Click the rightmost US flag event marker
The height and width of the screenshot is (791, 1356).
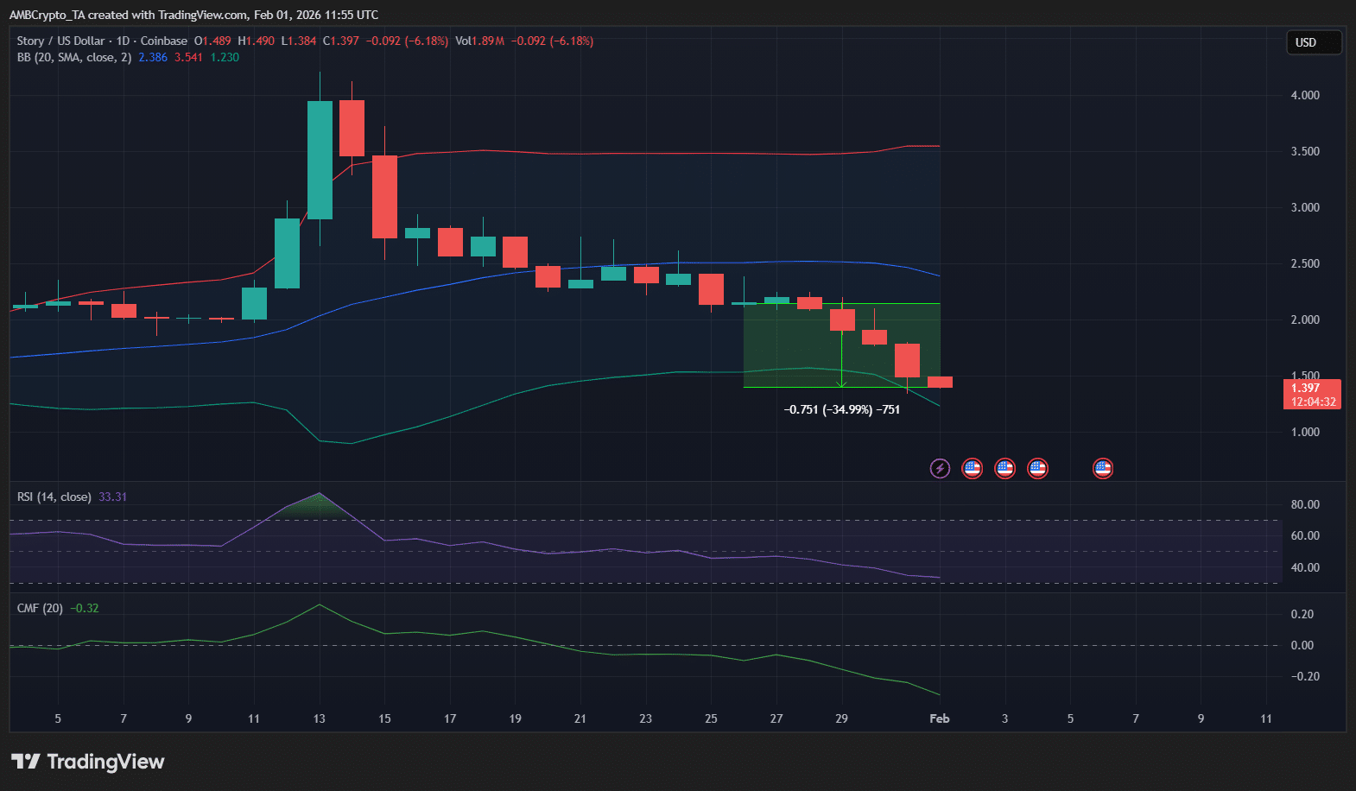[x=1103, y=468]
